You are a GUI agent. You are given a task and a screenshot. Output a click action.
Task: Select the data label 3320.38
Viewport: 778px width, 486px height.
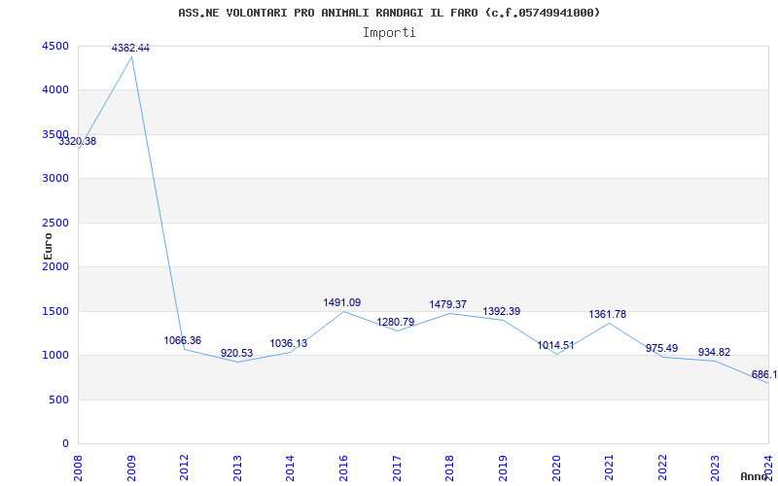(x=78, y=141)
